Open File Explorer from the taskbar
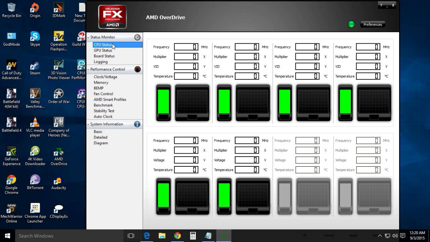This screenshot has height=242, width=430. (x=162, y=236)
